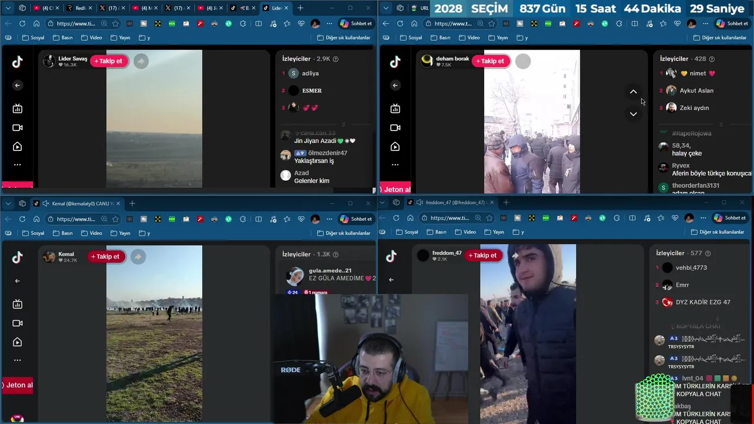Switch to the (4) Ji YouTube tab
Viewport: 754px width, 424px height.
click(x=209, y=8)
